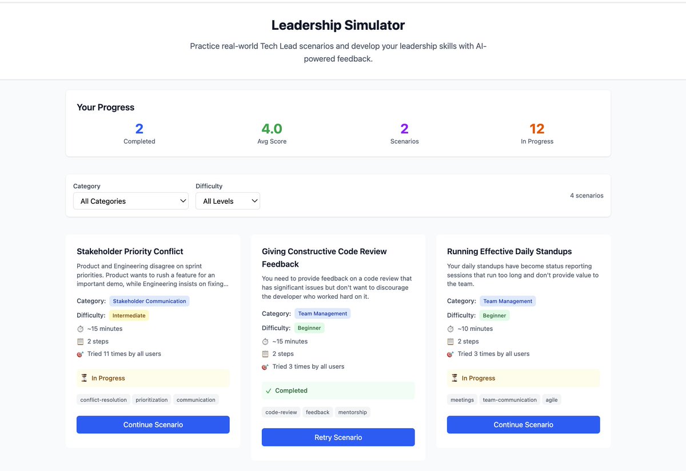Click the communication tag

tap(196, 400)
